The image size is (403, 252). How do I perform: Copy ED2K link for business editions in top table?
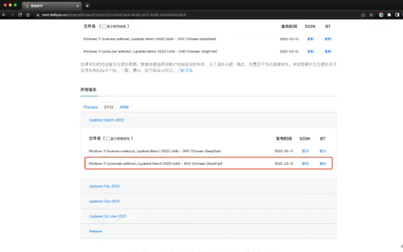pyautogui.click(x=310, y=39)
